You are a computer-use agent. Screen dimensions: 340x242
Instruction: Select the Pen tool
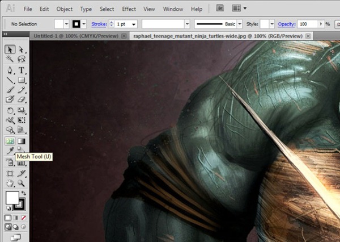(x=10, y=70)
